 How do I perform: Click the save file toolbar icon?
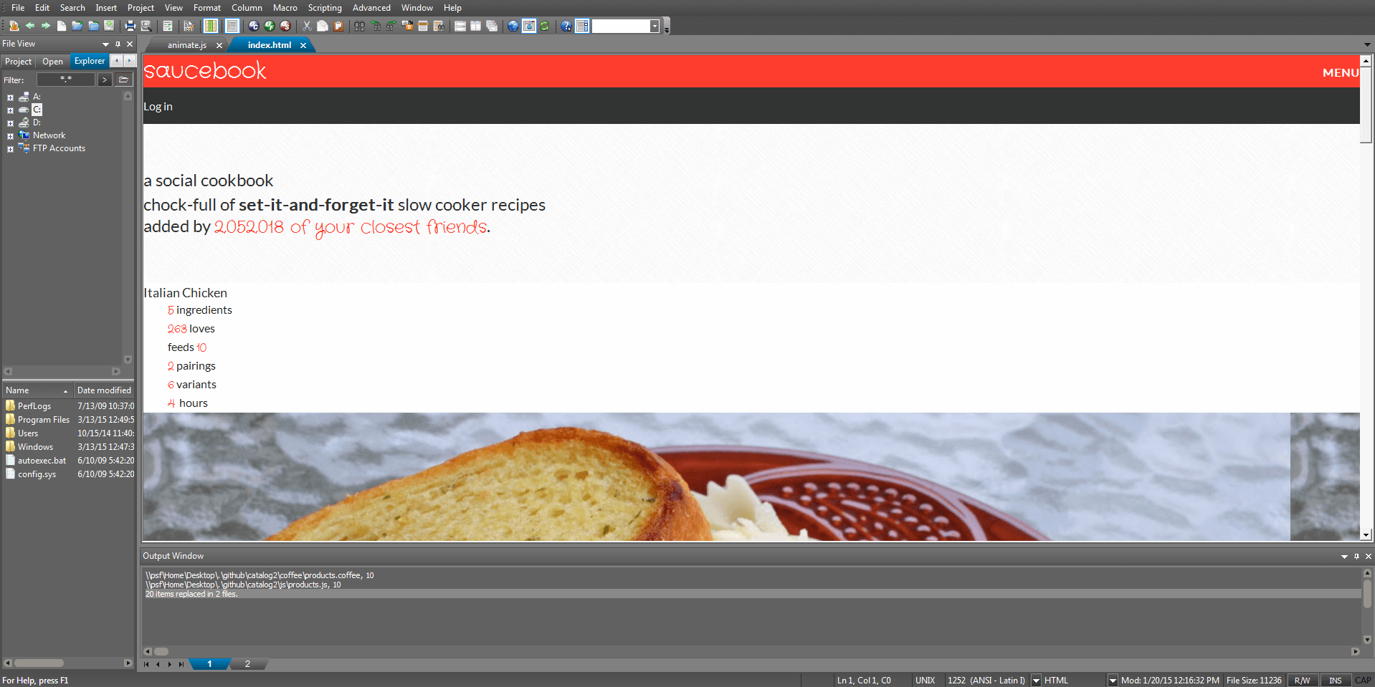(x=109, y=26)
